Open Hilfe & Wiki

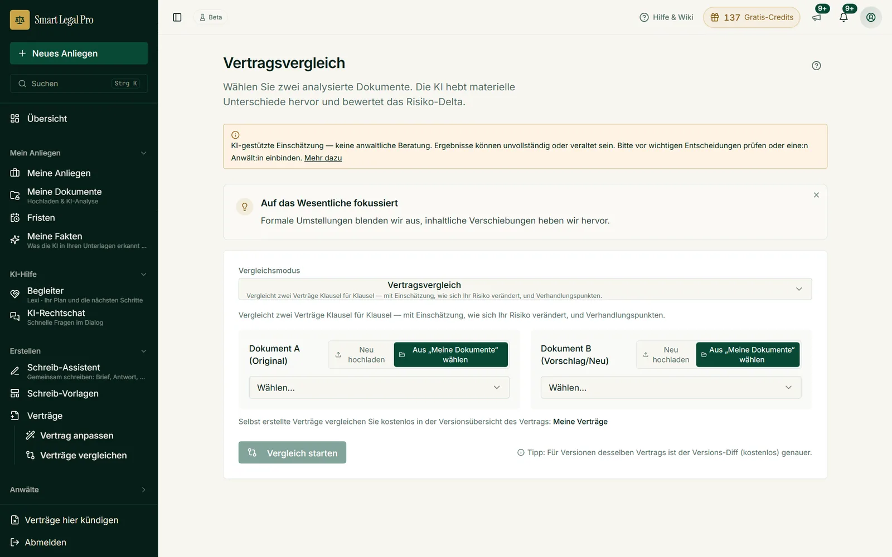pyautogui.click(x=666, y=17)
